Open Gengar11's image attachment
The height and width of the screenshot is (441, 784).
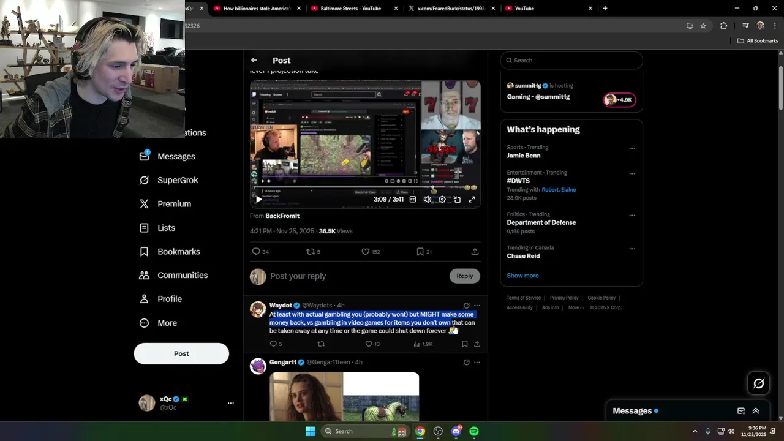344,397
